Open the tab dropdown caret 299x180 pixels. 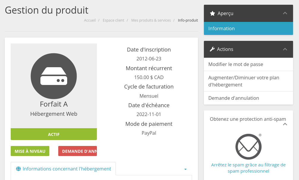185,169
